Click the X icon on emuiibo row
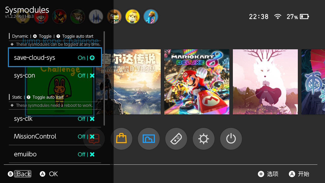This screenshot has height=183, width=325. pyautogui.click(x=92, y=154)
